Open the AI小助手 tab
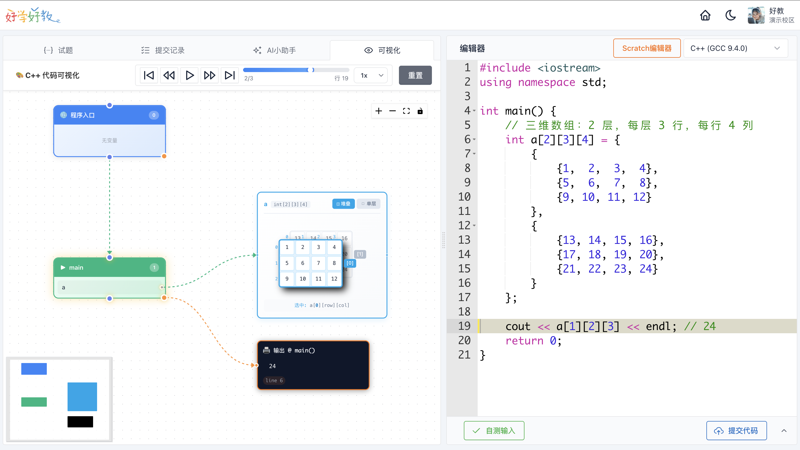 click(x=274, y=50)
